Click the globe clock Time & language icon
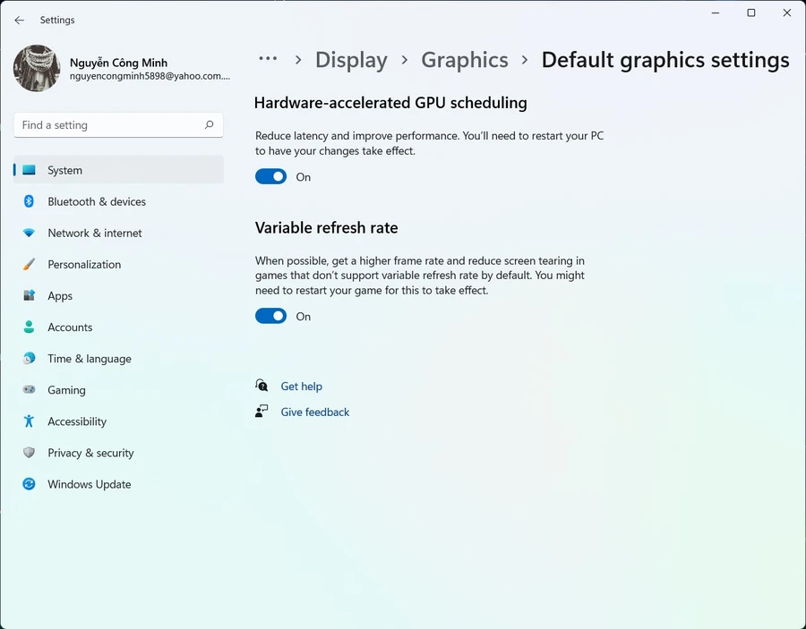Screen dimensions: 806x629 (29, 358)
